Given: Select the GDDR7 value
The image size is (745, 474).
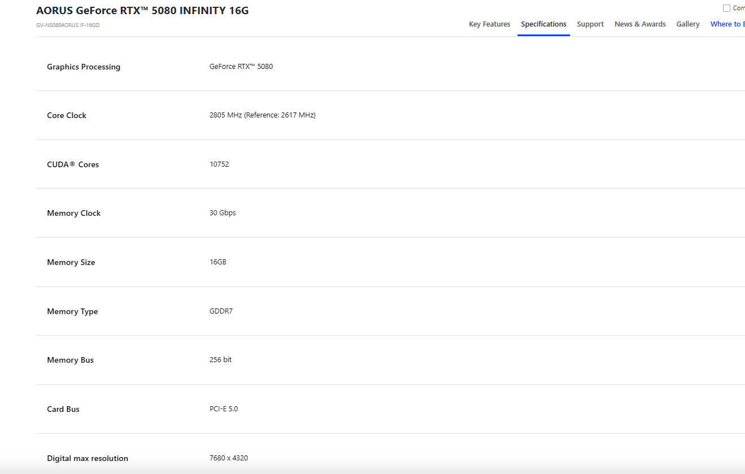Looking at the screenshot, I should pyautogui.click(x=221, y=311).
